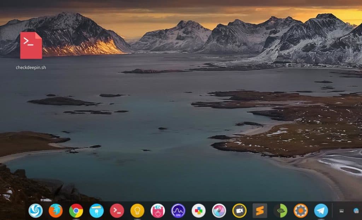The width and height of the screenshot is (362, 220).
Task: Click the NVIDIA settings dock icon
Action: (280, 210)
